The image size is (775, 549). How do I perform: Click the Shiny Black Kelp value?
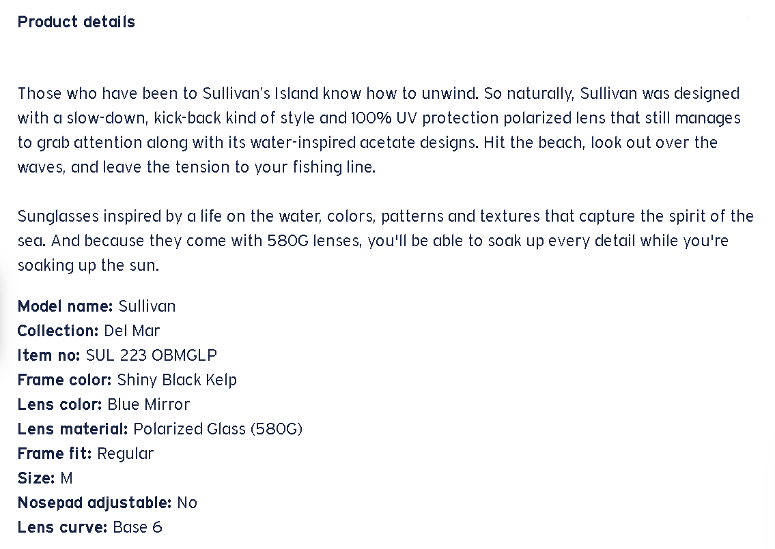tap(177, 380)
